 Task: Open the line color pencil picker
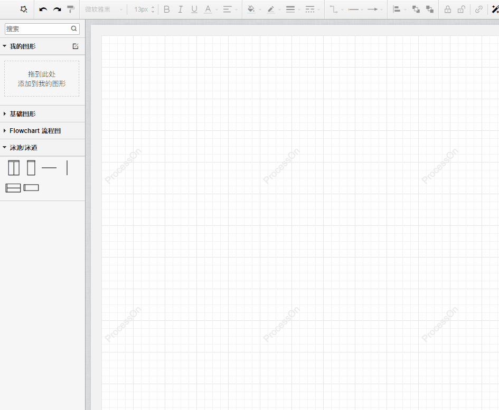pos(271,9)
